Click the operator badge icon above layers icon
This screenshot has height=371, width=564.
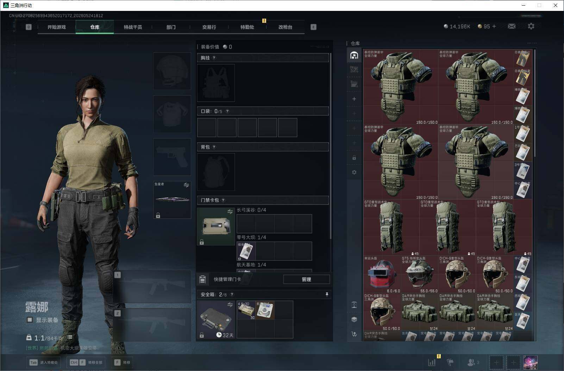[354, 305]
